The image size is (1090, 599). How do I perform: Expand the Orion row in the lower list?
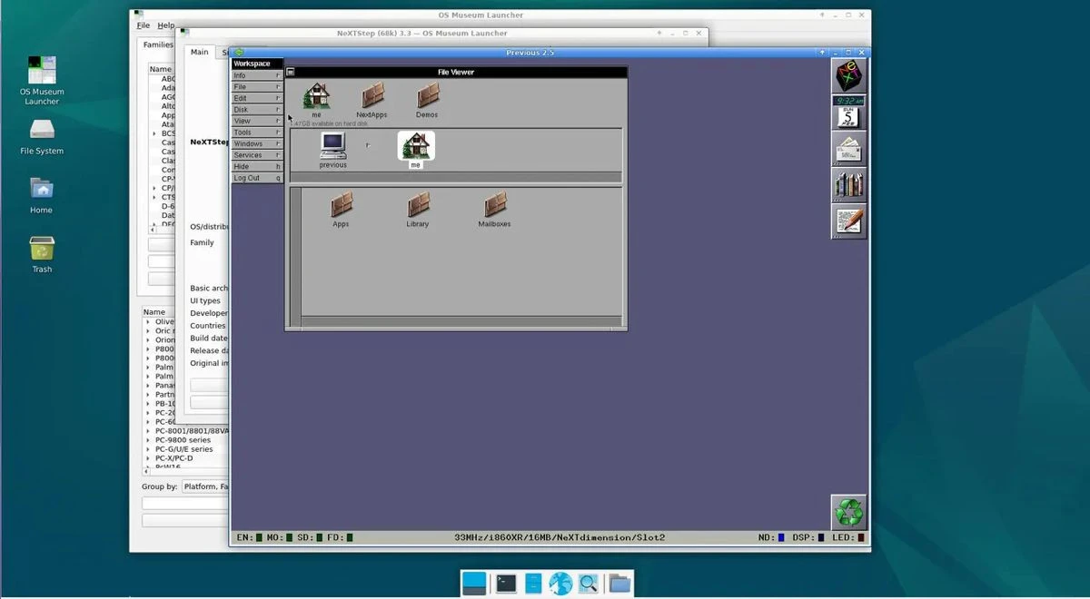tap(148, 339)
